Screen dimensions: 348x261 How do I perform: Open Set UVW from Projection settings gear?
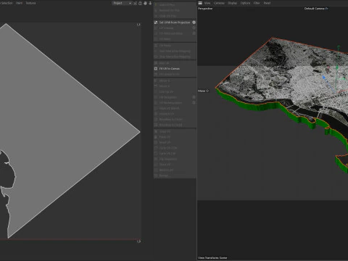click(194, 22)
